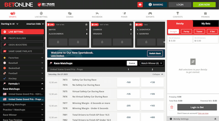Screen dimensions: 219x121
Task: Expand Race Winner submenu
Action: tap(22, 115)
